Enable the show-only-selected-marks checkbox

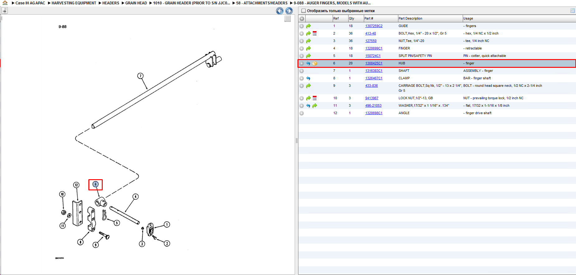point(303,11)
